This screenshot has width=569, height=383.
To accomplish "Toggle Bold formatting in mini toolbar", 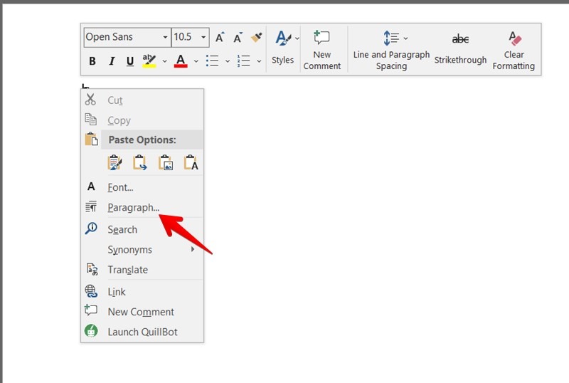I will 92,61.
